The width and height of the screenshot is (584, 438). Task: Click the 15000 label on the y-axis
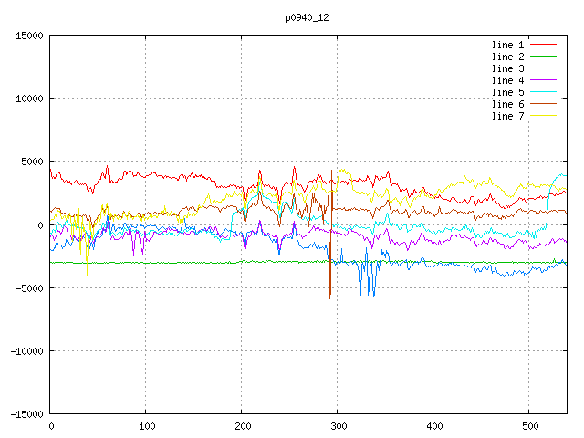[29, 36]
